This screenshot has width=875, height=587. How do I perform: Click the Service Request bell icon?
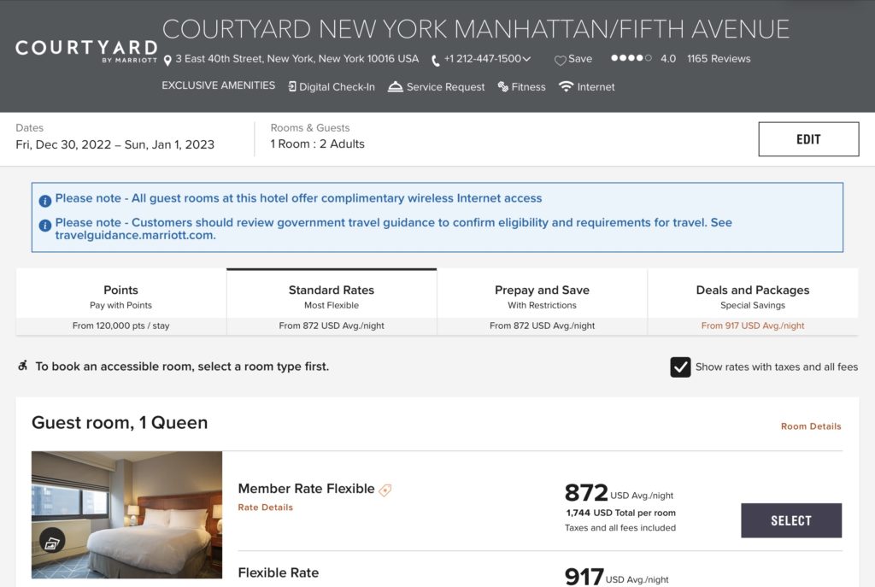click(x=395, y=87)
